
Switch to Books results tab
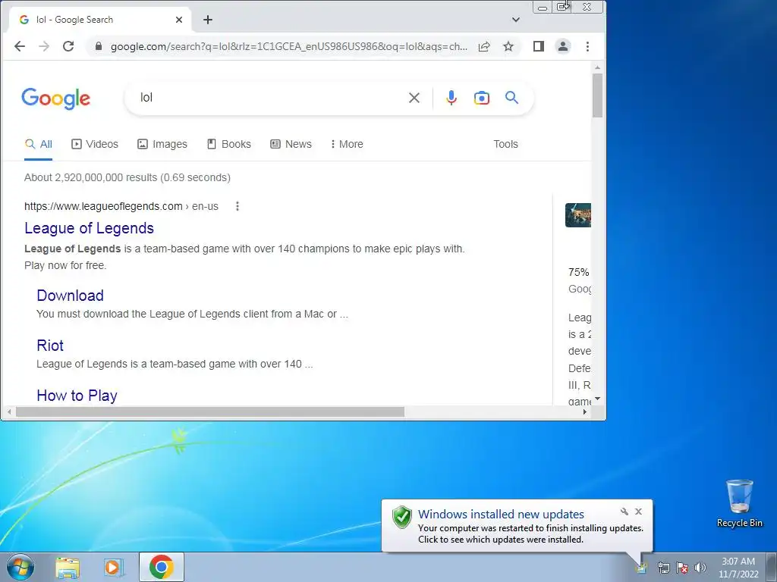pyautogui.click(x=228, y=144)
